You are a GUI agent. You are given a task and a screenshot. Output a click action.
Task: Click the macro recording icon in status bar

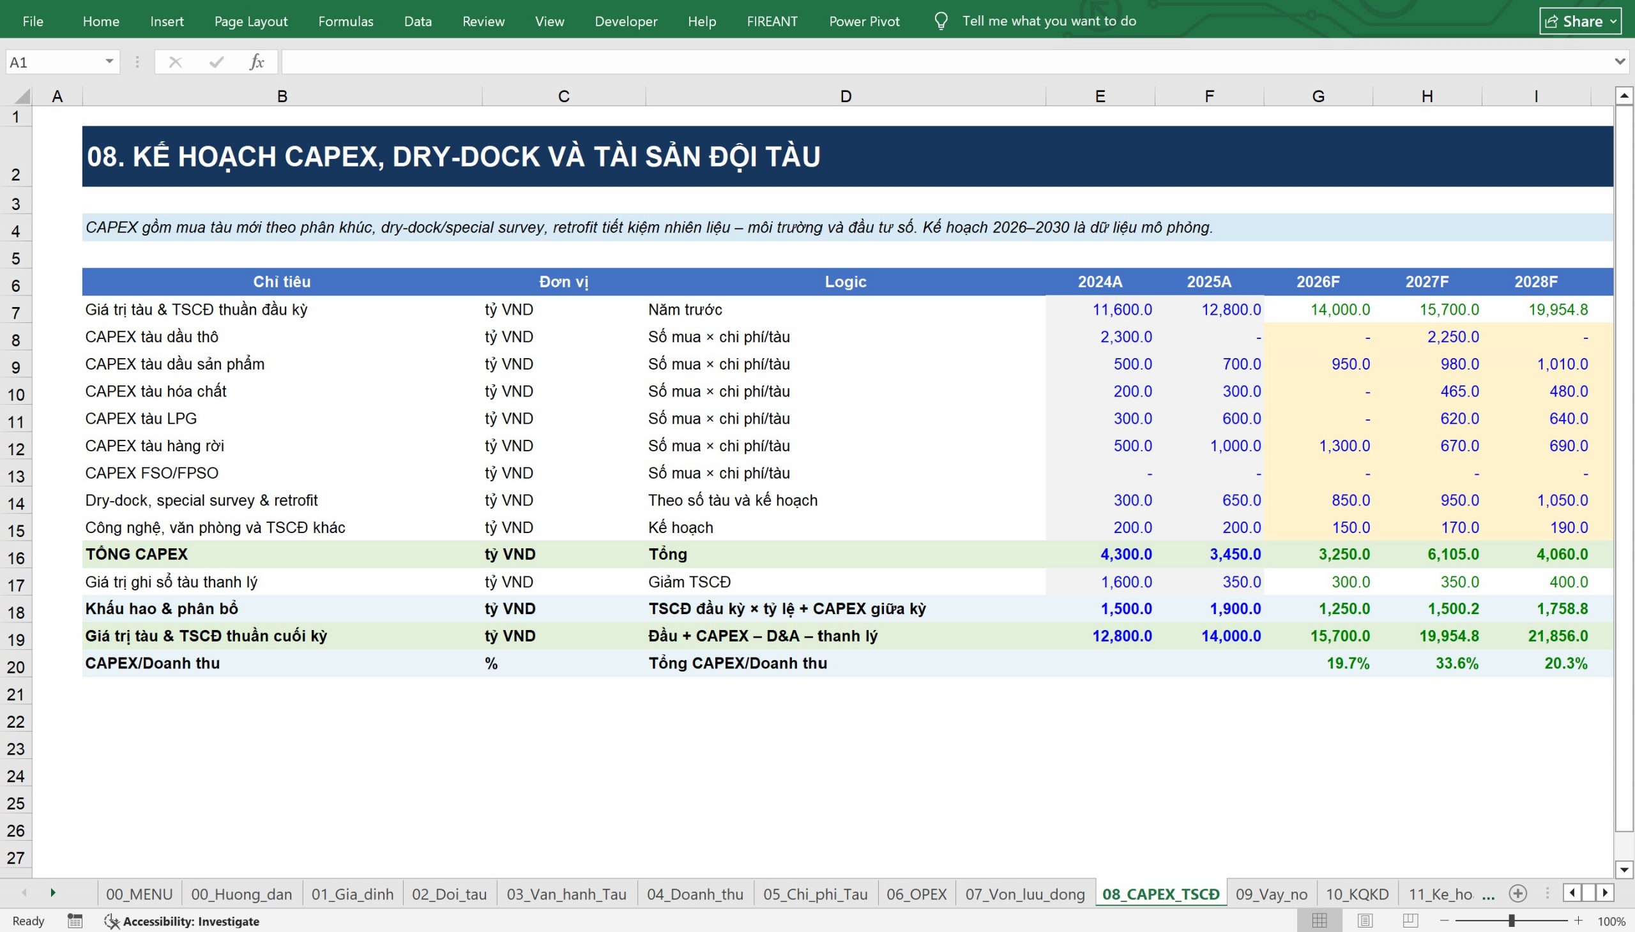point(75,921)
